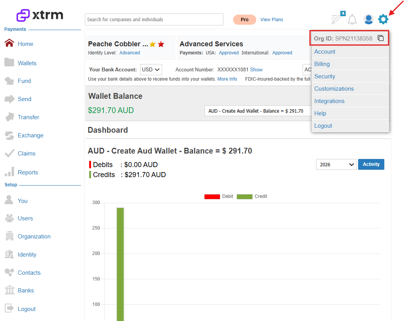
Task: Copy the Org ID using copy icon
Action: pyautogui.click(x=380, y=38)
